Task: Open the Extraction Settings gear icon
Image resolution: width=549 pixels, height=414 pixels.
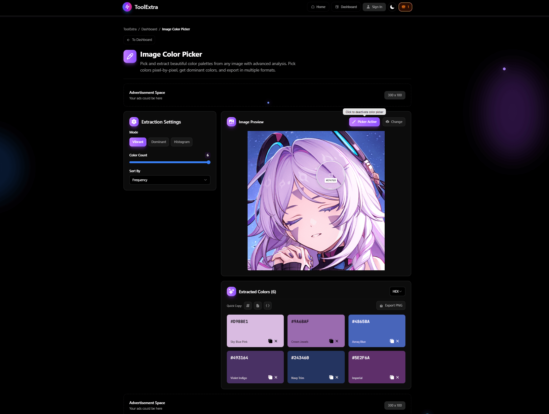Action: 134,122
